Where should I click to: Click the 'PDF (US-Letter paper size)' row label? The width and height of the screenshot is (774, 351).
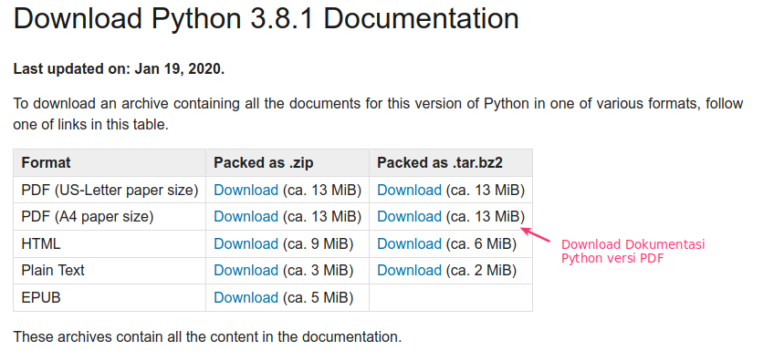(110, 190)
